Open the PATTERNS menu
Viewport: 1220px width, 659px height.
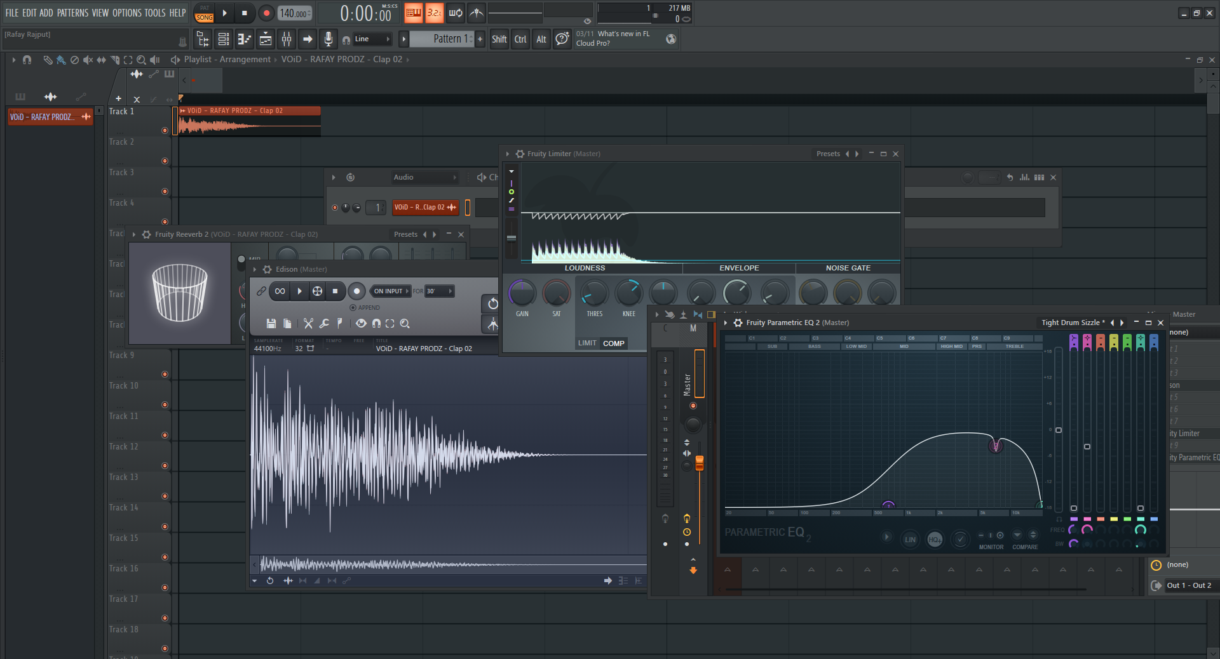(73, 13)
